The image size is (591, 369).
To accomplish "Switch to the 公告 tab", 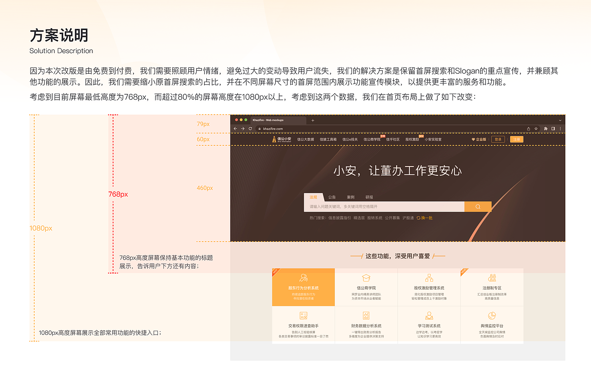I will (332, 197).
